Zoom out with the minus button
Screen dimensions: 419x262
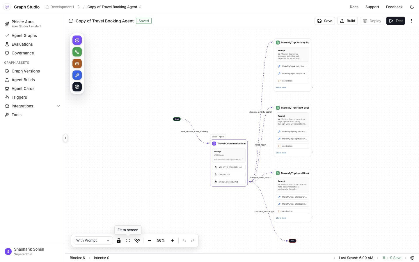(149, 240)
